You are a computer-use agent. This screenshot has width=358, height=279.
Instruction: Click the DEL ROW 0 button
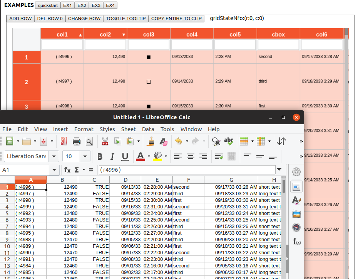tap(50, 19)
